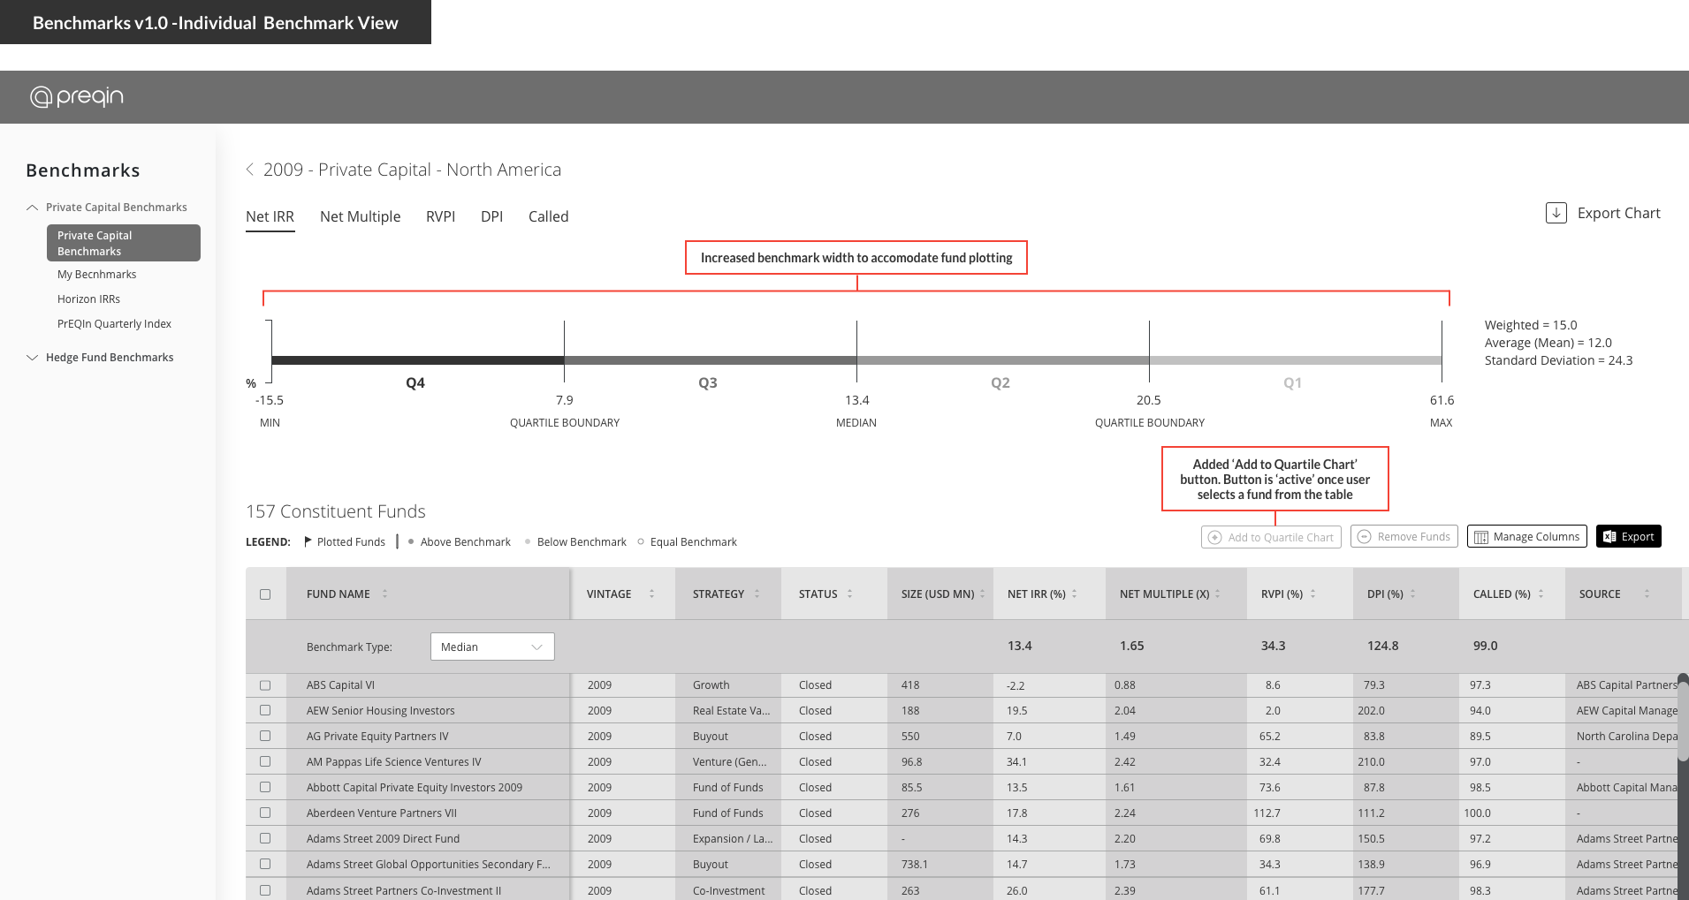The image size is (1689, 900).
Task: Click the Above Benchmark legend entry
Action: [460, 541]
